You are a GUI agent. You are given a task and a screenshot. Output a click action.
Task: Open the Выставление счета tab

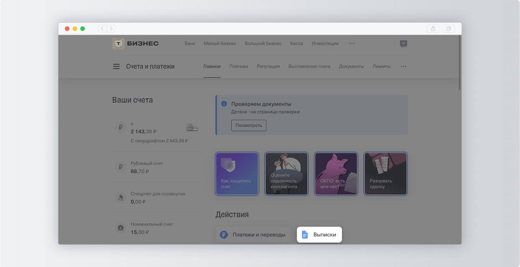(x=309, y=66)
